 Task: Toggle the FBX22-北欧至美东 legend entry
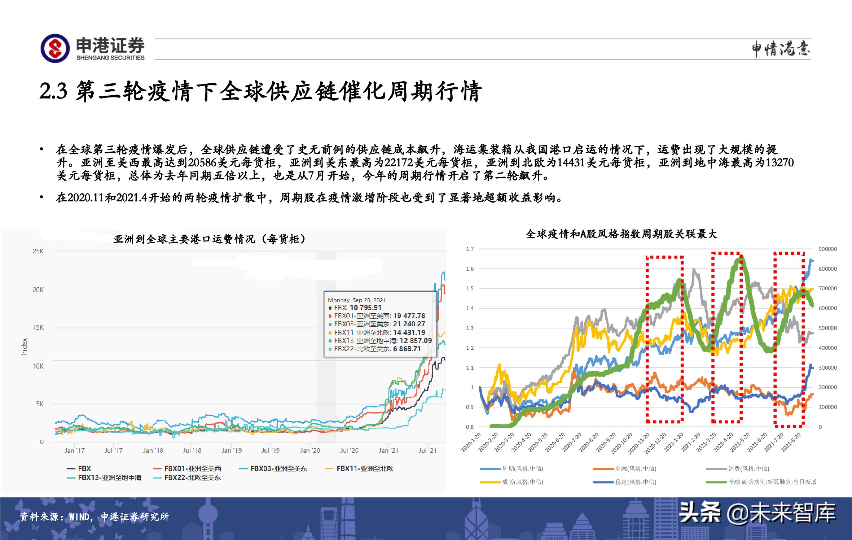coord(187,478)
